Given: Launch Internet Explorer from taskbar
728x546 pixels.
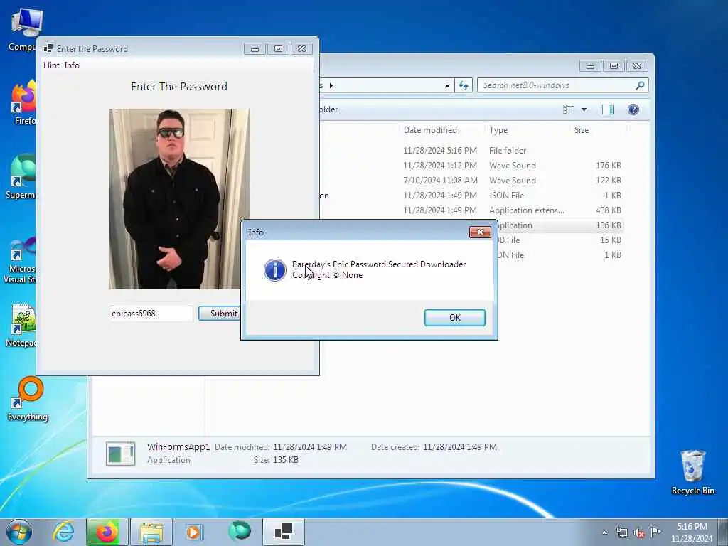Looking at the screenshot, I should tap(63, 532).
